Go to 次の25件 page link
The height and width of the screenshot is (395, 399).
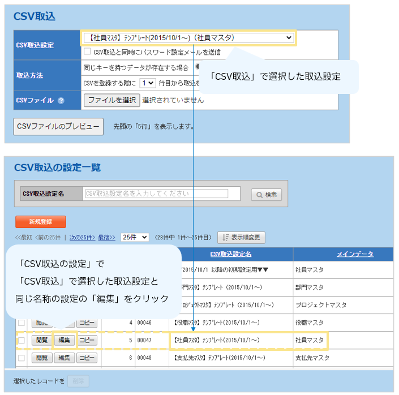(x=81, y=238)
